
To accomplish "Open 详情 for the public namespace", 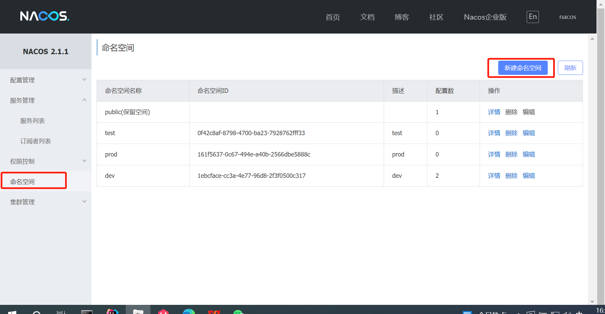I will 494,112.
